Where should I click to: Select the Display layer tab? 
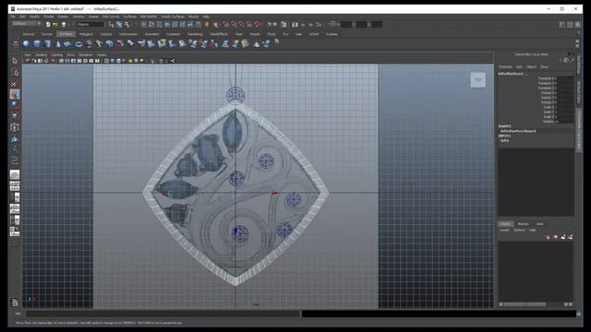tap(505, 224)
